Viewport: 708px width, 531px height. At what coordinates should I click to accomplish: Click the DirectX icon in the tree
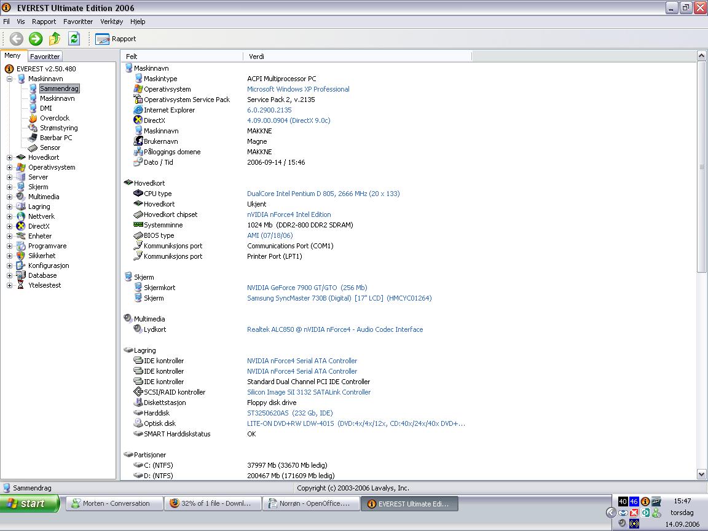click(x=21, y=226)
